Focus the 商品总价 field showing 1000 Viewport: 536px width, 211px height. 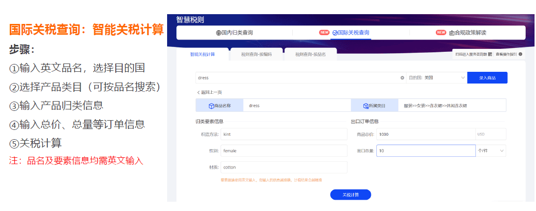[425, 134]
